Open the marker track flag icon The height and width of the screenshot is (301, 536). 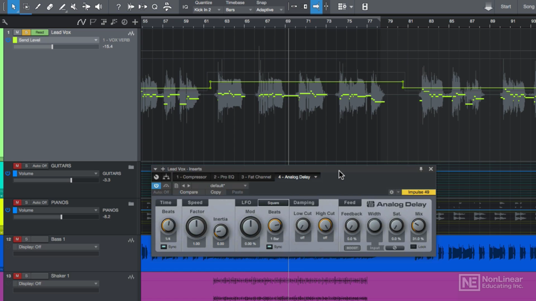point(93,22)
